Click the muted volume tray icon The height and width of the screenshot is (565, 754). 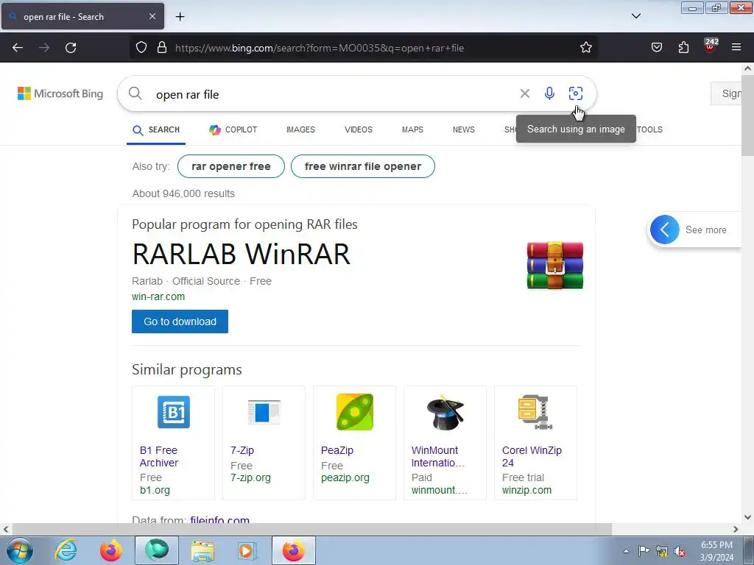coord(680,552)
